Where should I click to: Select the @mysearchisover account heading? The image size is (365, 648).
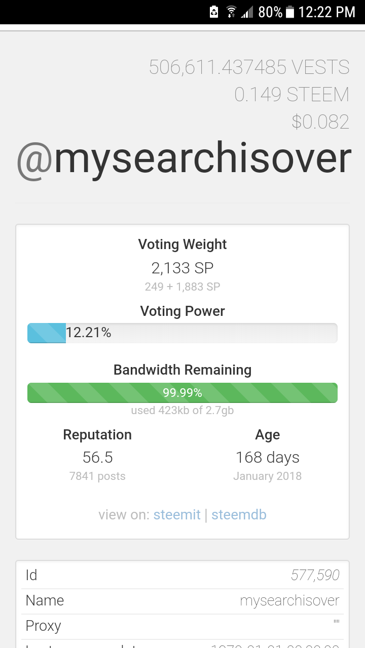point(184,159)
